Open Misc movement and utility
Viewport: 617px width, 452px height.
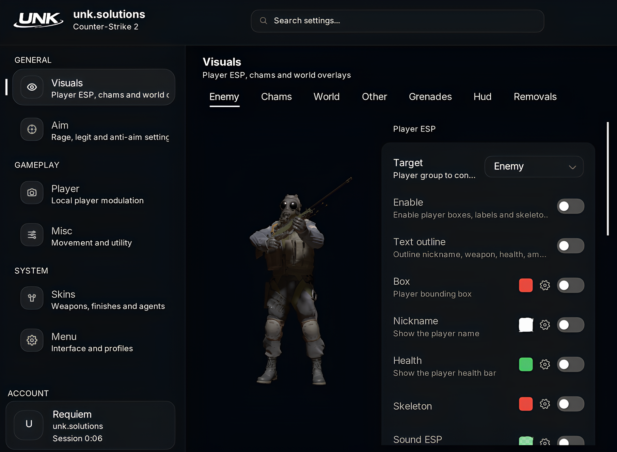pos(94,236)
